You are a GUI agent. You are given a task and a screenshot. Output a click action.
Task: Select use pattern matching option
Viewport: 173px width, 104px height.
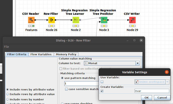62,78
